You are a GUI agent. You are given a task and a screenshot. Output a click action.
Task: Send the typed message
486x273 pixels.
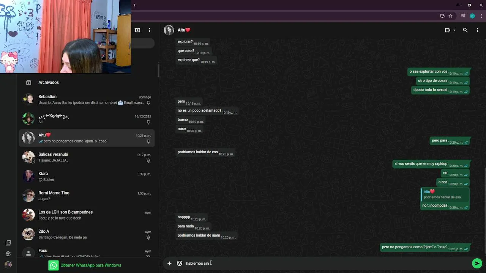tap(477, 263)
